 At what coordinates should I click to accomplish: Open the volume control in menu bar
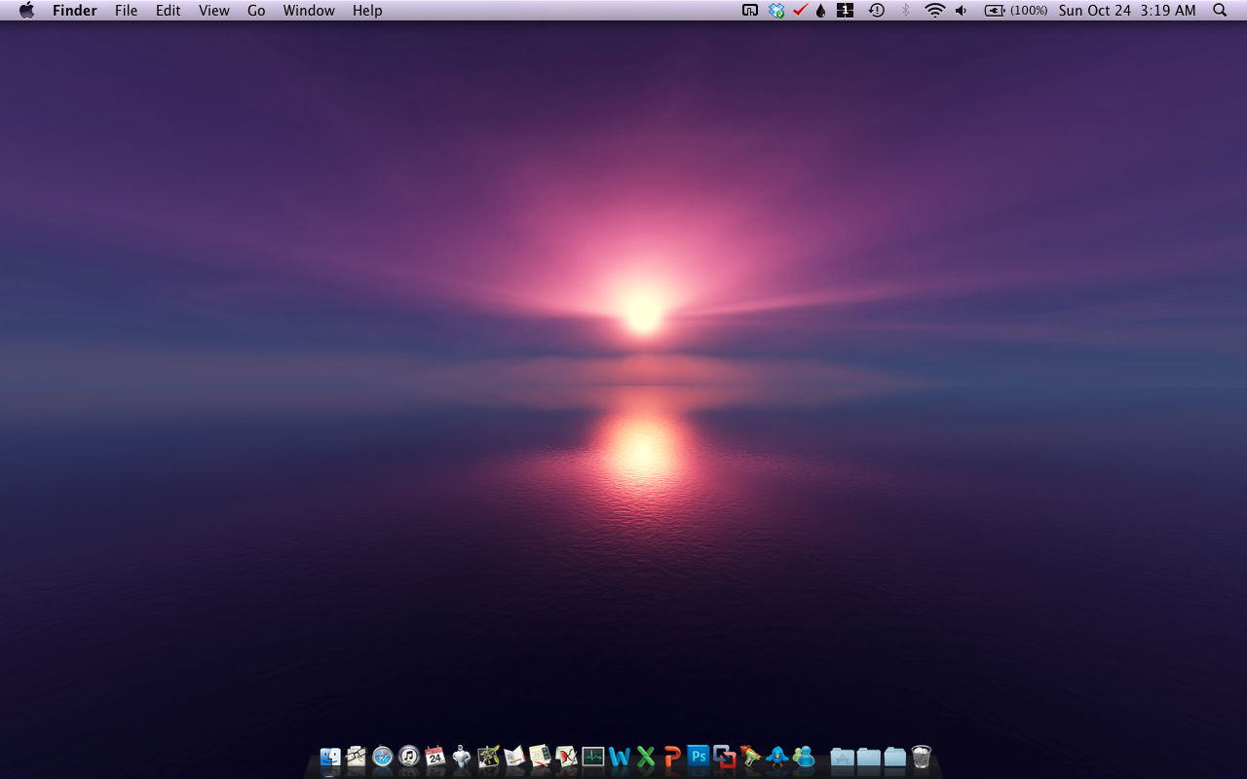click(962, 11)
